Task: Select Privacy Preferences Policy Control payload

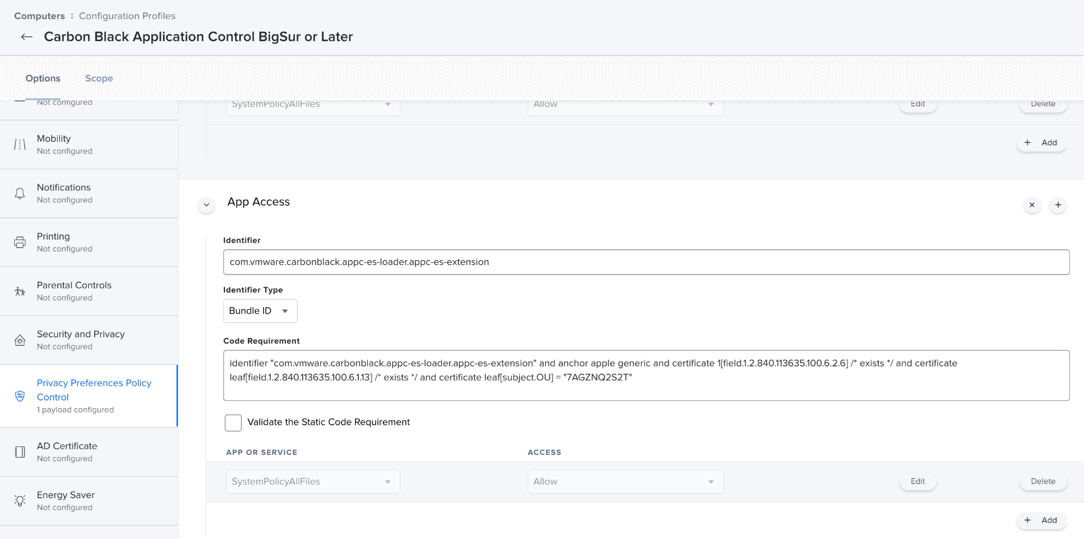Action: click(89, 396)
